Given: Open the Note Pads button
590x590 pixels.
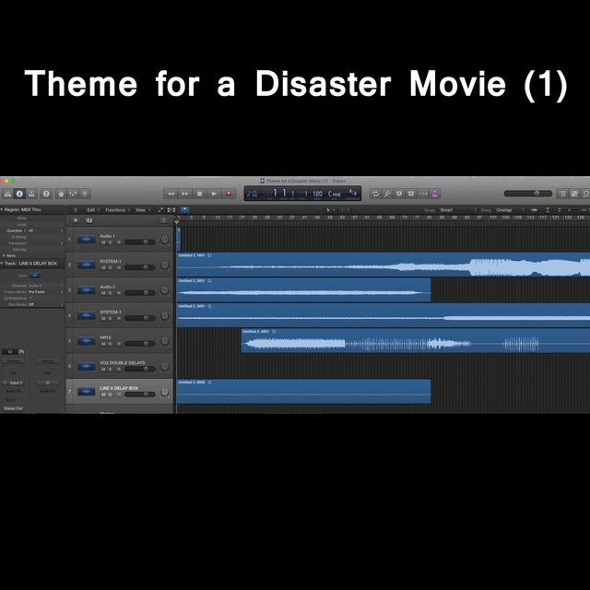Looking at the screenshot, I should (x=574, y=194).
